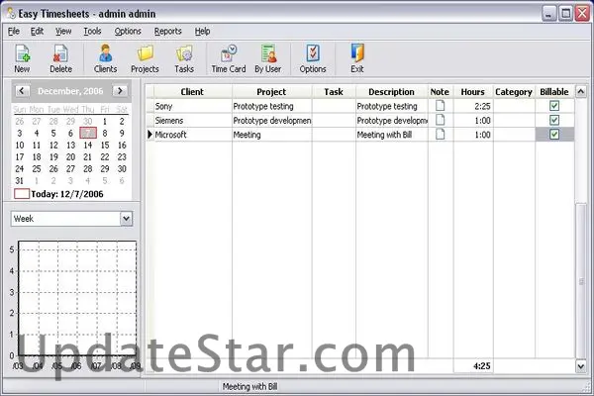The image size is (594, 396).
Task: Click the timesheet vertical scrollbar thumb
Action: pyautogui.click(x=581, y=281)
